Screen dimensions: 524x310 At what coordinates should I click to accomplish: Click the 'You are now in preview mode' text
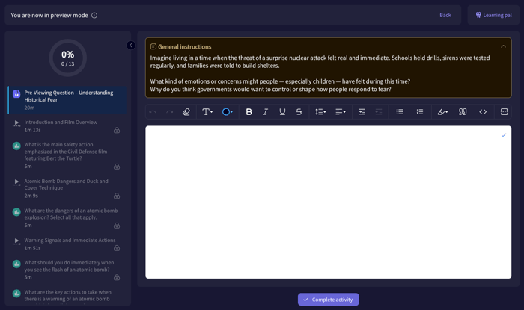point(49,16)
